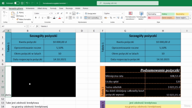Apply the Neutralny cell style
The height and width of the screenshot is (108, 192).
182,14
